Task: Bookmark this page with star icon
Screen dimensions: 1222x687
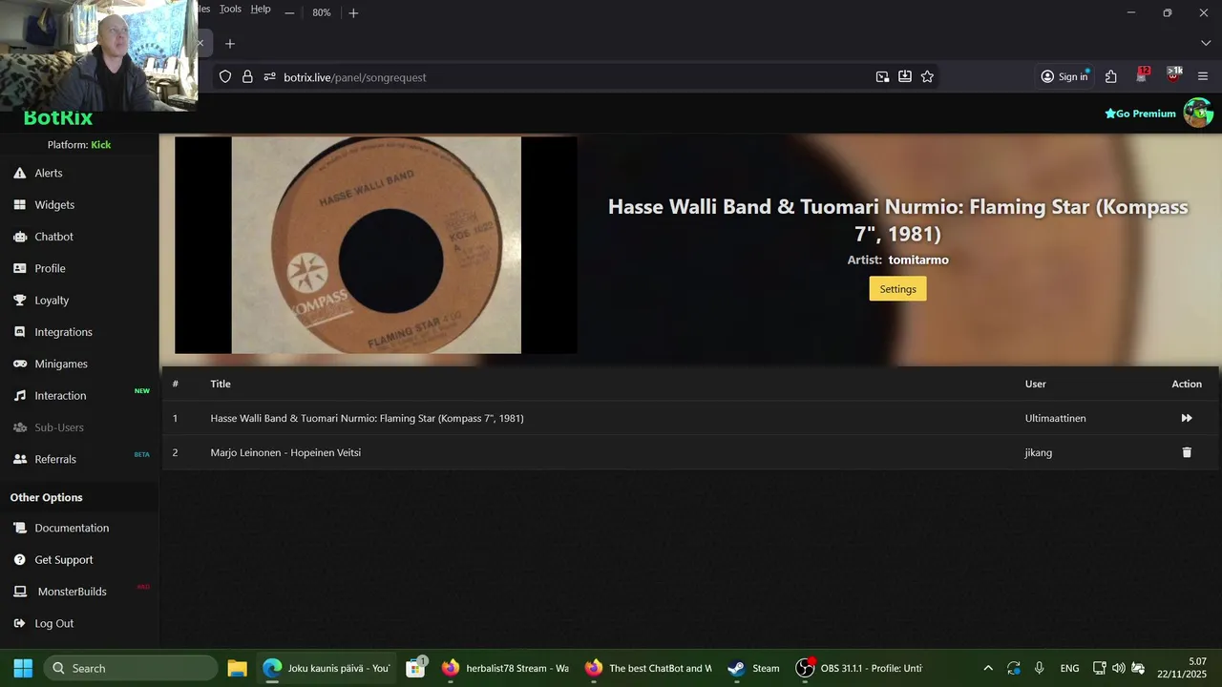Action: pyautogui.click(x=927, y=77)
